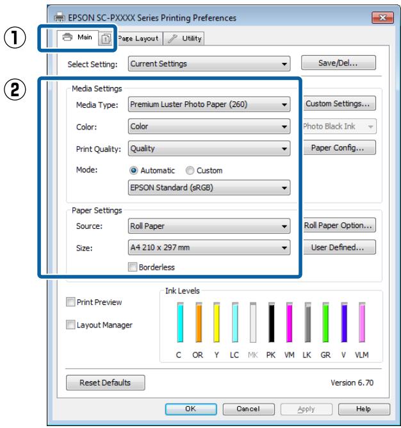Click Roll Paper Option... button
This screenshot has height=428, width=401.
click(339, 225)
